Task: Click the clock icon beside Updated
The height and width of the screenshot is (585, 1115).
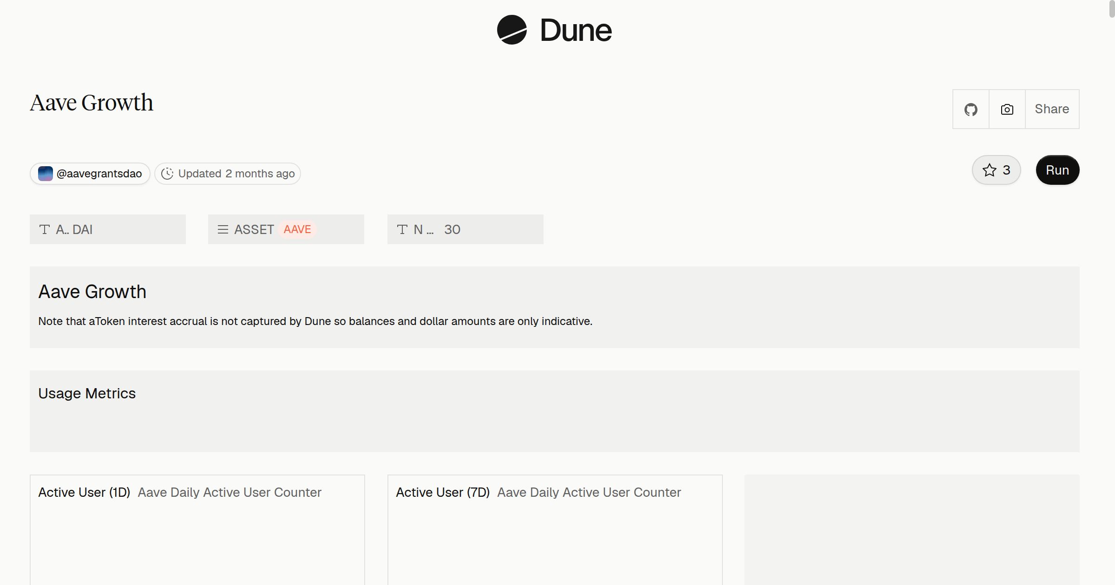Action: click(x=167, y=174)
